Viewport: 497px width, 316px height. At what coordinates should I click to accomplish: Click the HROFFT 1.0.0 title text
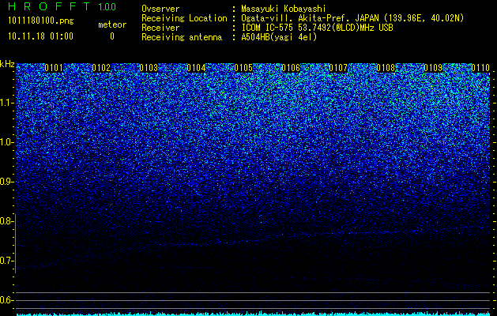pyautogui.click(x=62, y=6)
